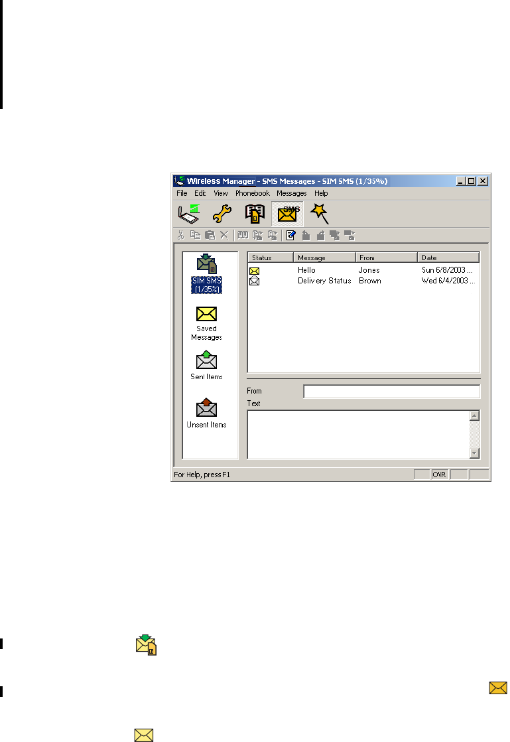Select the Hello message text

306,270
